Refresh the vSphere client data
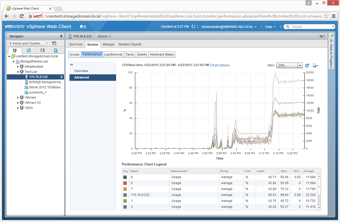 tap(193, 27)
